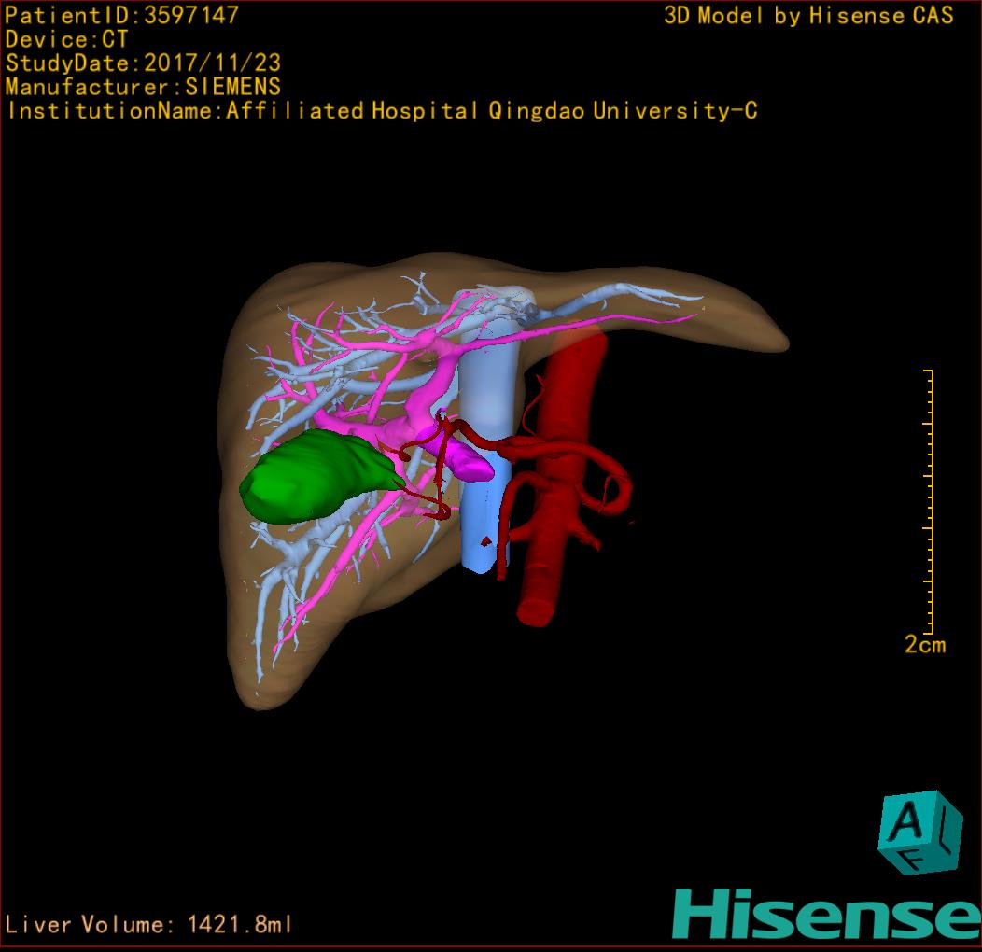Click the InstitutionName Affiliated Hospital Qingdao University text
Viewport: 982px width, 952px height.
382,111
